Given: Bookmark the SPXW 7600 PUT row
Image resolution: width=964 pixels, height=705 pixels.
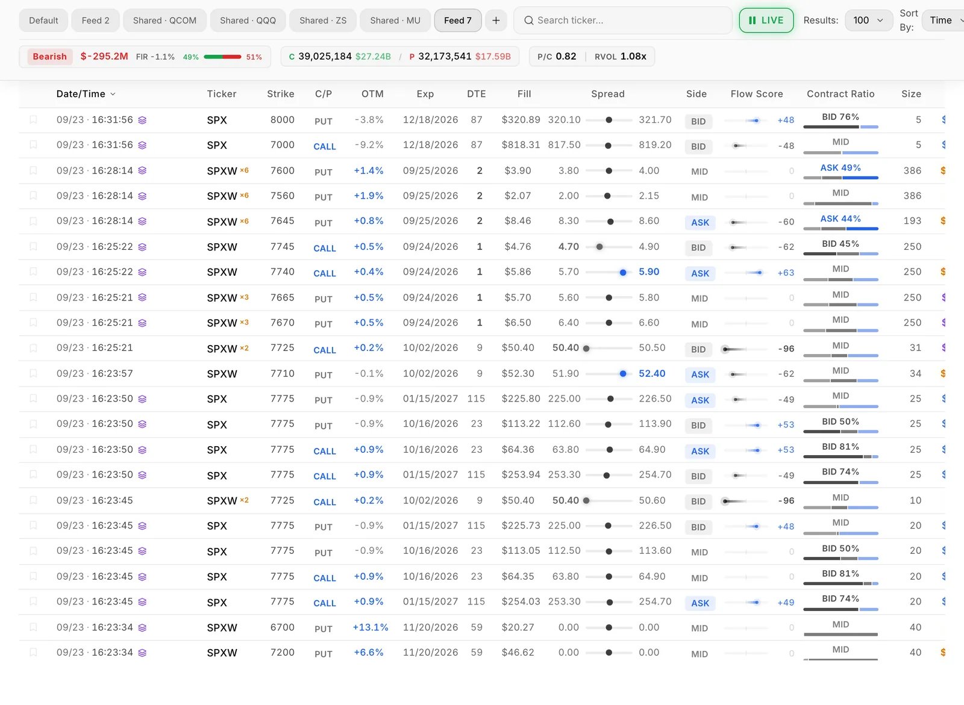Looking at the screenshot, I should click(33, 170).
